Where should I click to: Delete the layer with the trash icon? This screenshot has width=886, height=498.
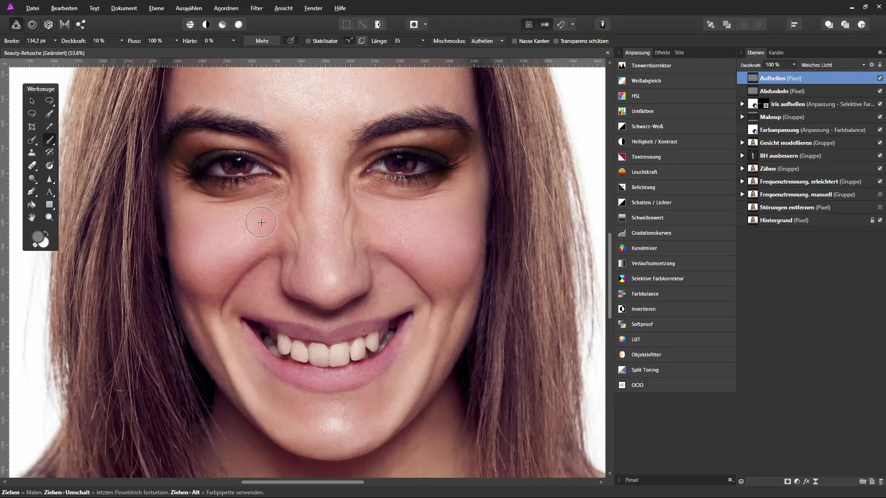pyautogui.click(x=881, y=481)
